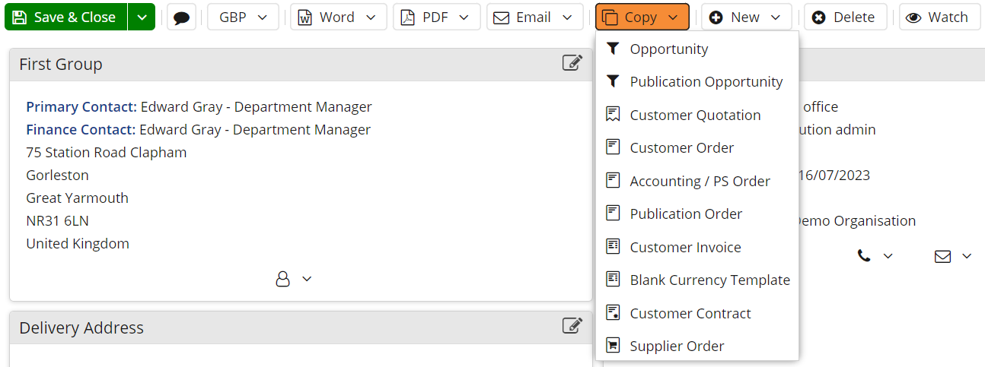This screenshot has height=367, width=985.
Task: Select Customer Invoice from the Copy menu
Action: [x=685, y=247]
